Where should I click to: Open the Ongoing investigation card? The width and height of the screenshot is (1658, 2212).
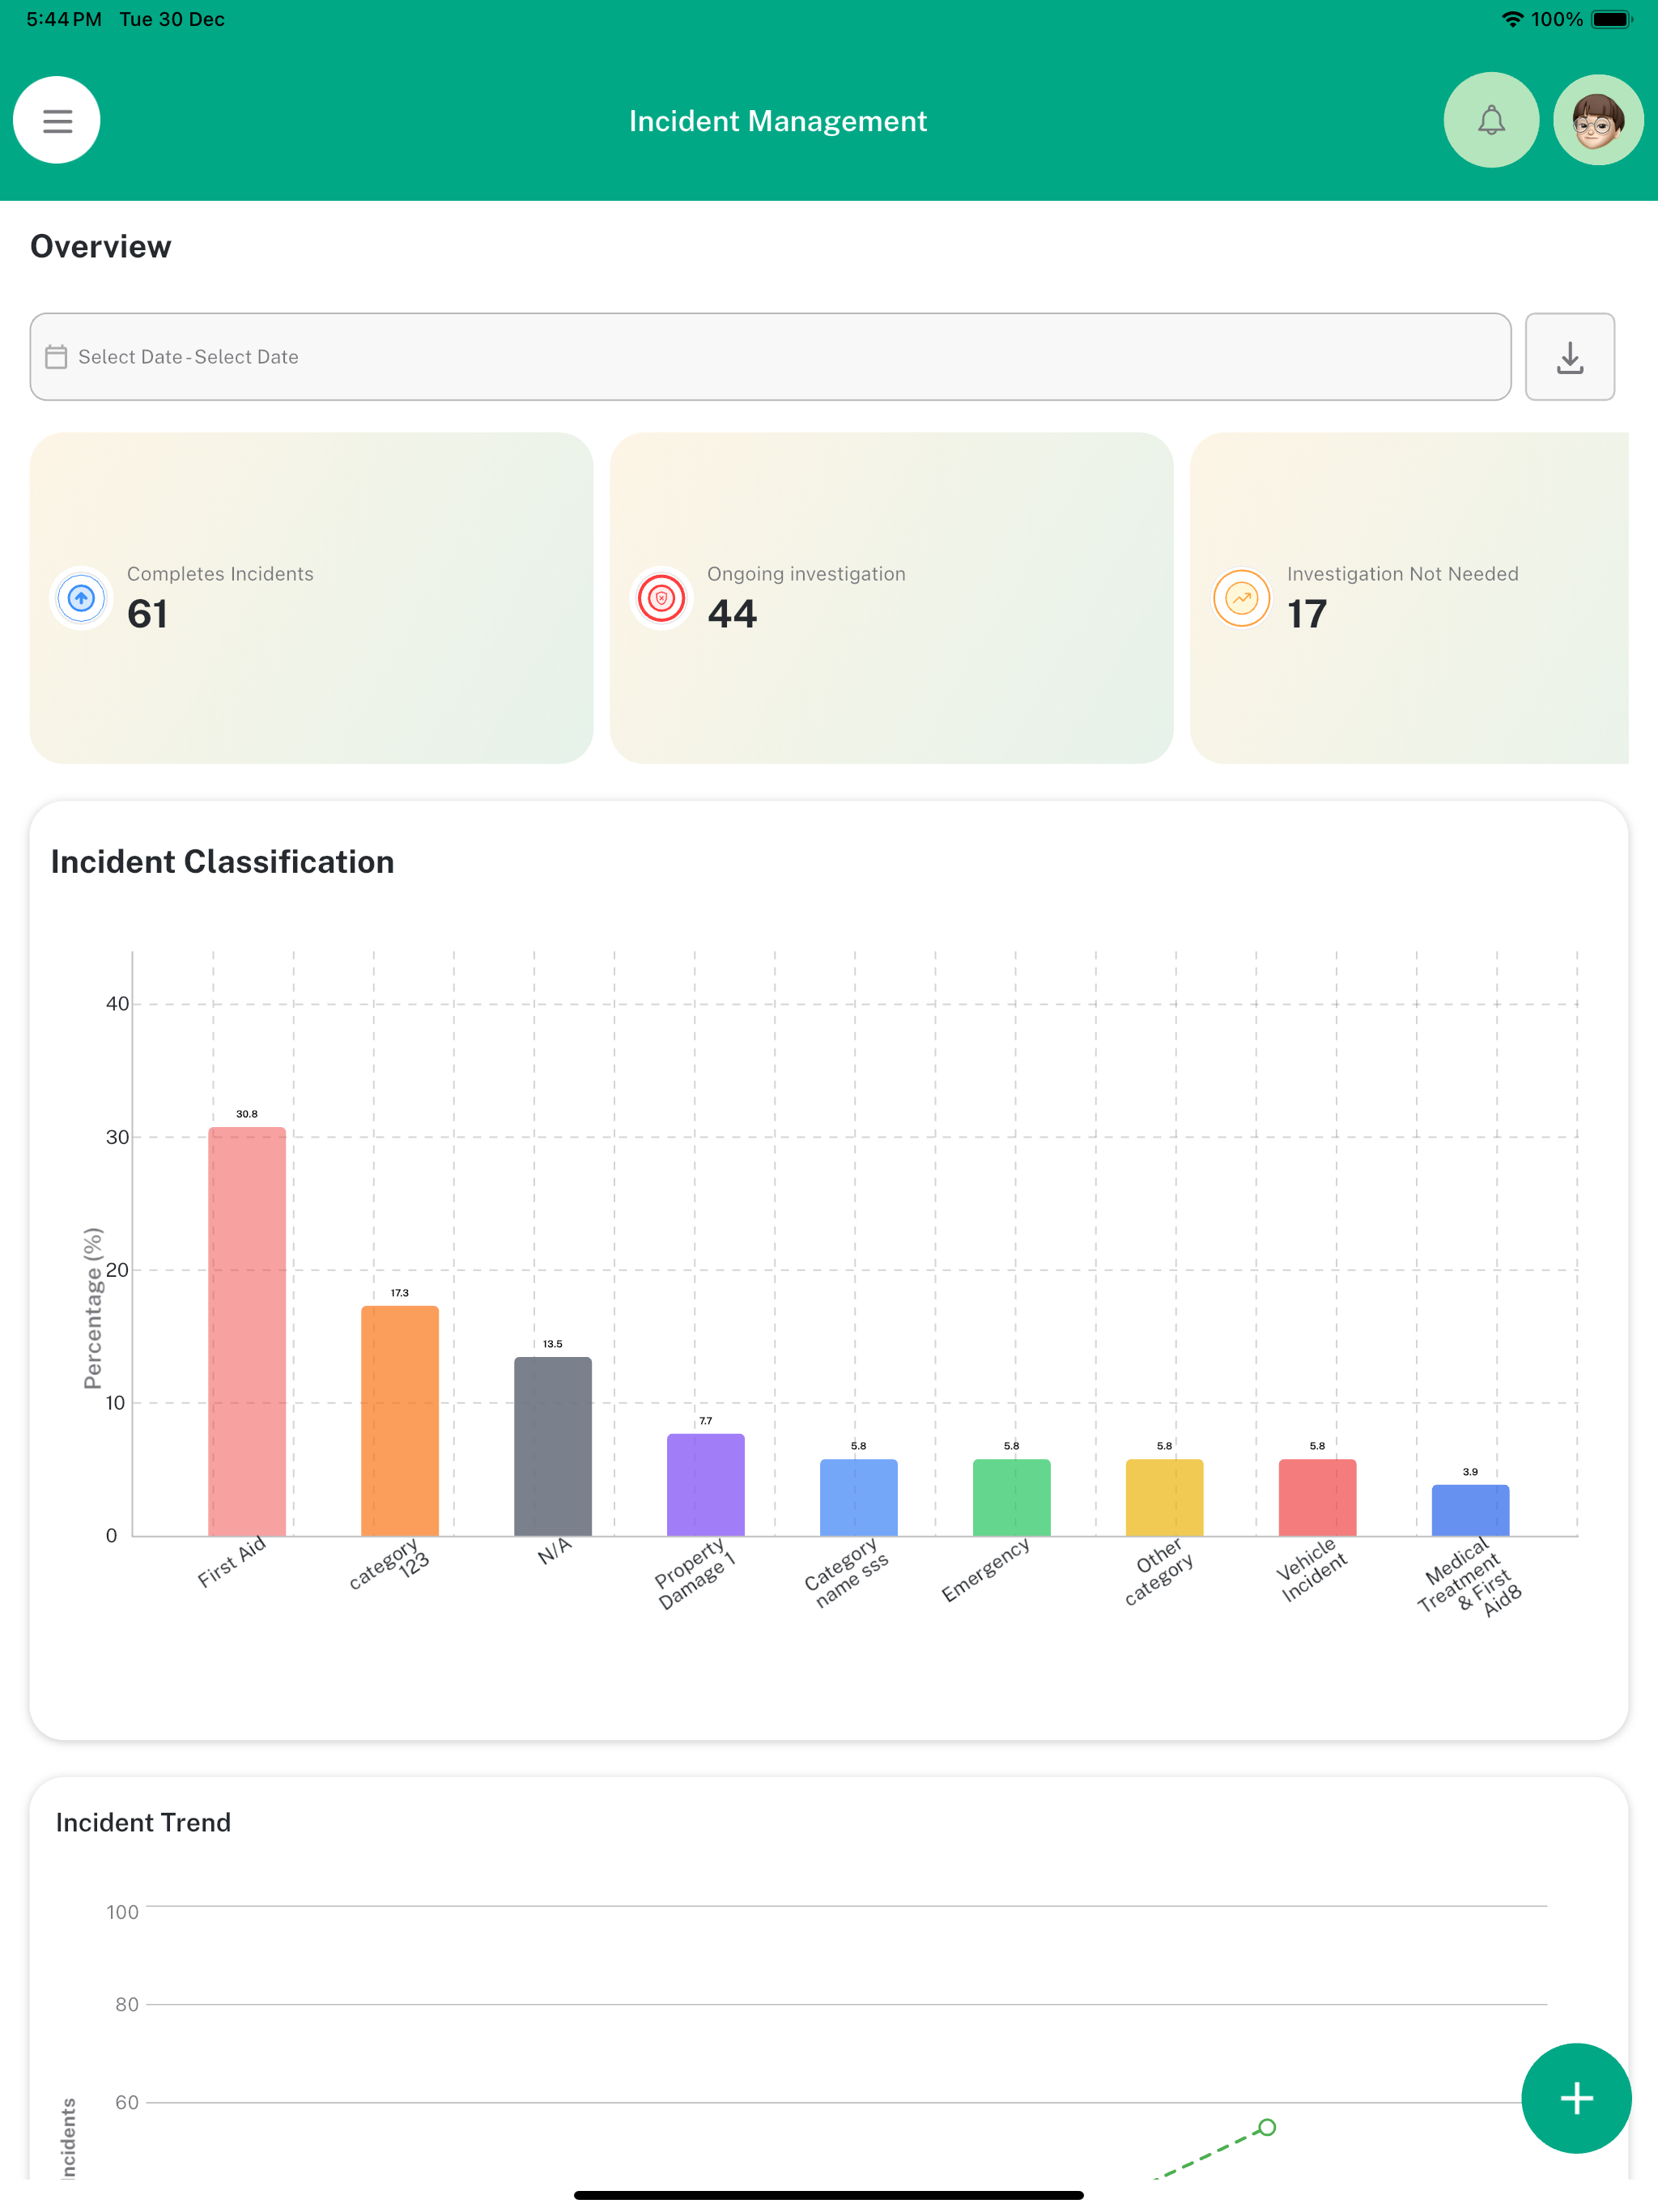[891, 598]
